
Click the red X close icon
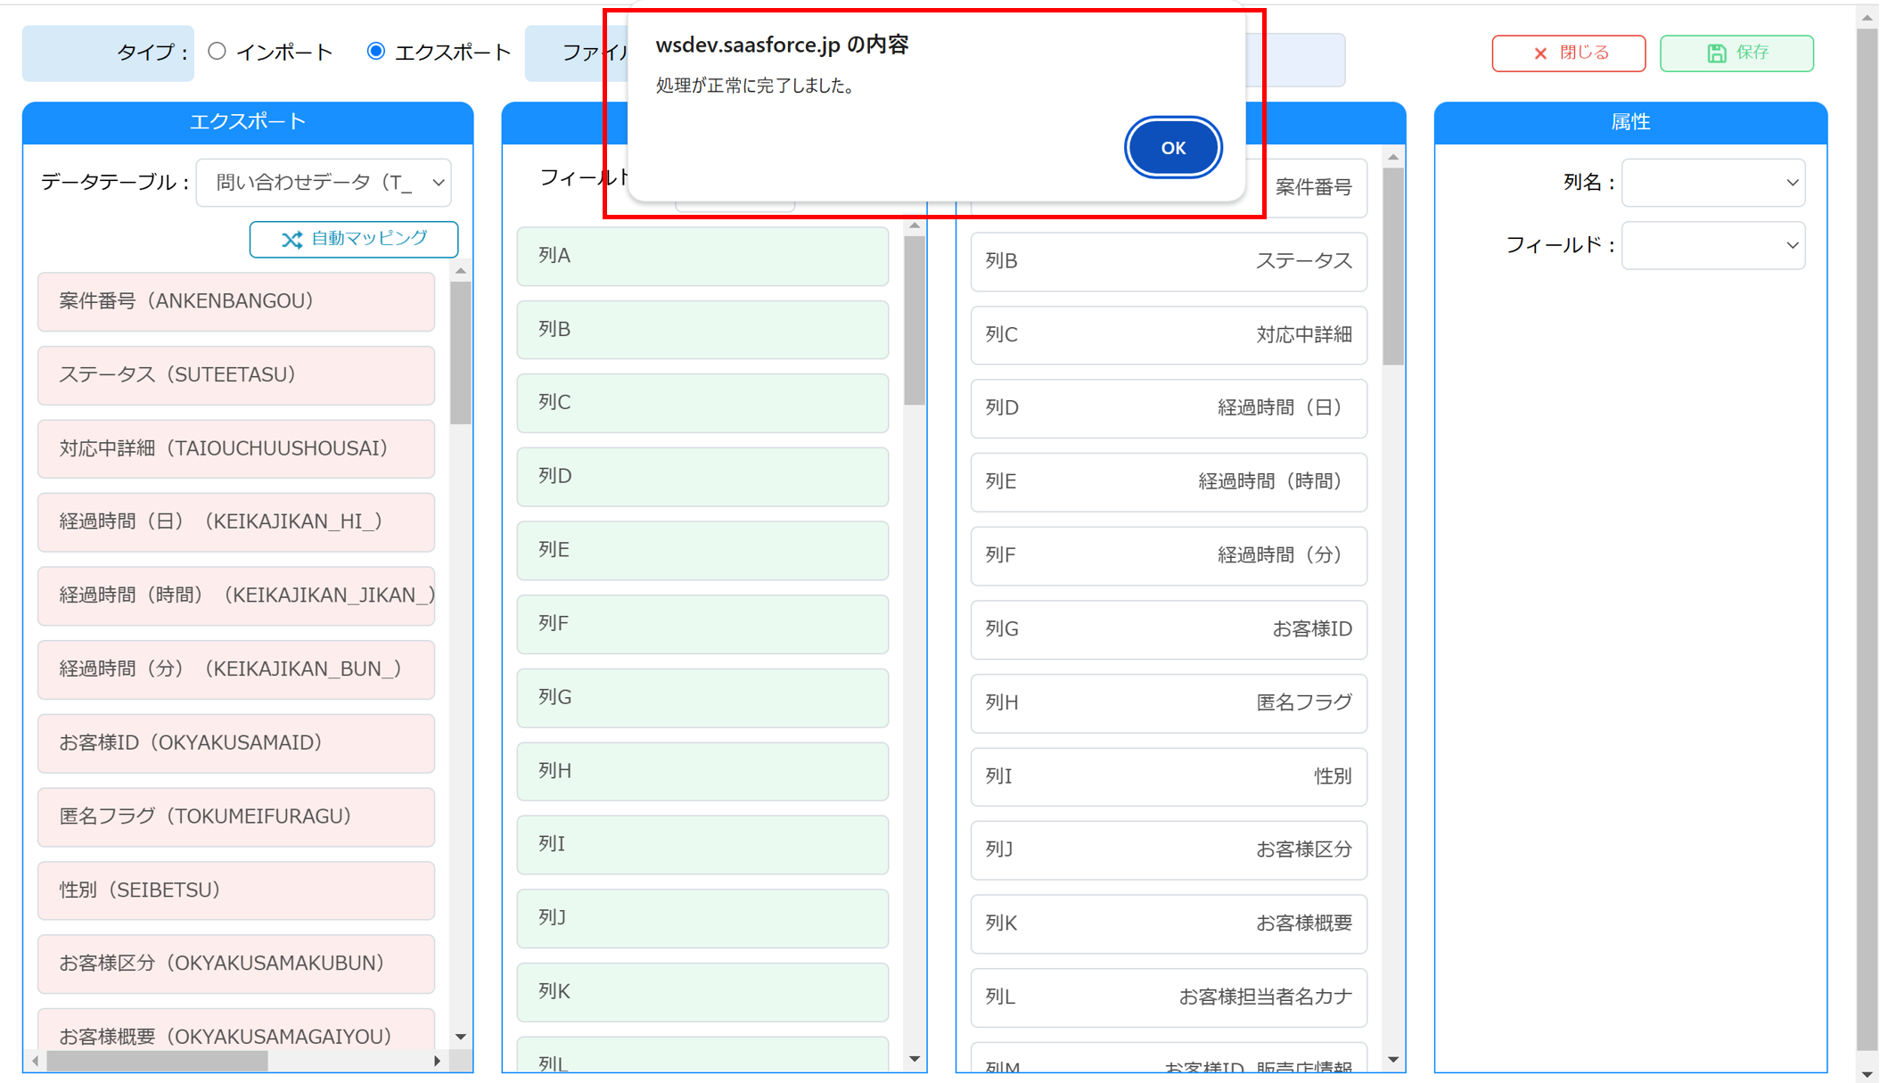tap(1539, 53)
